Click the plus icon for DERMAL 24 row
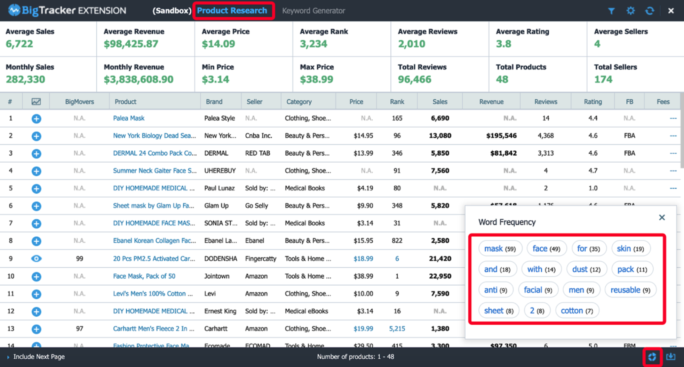 point(36,153)
